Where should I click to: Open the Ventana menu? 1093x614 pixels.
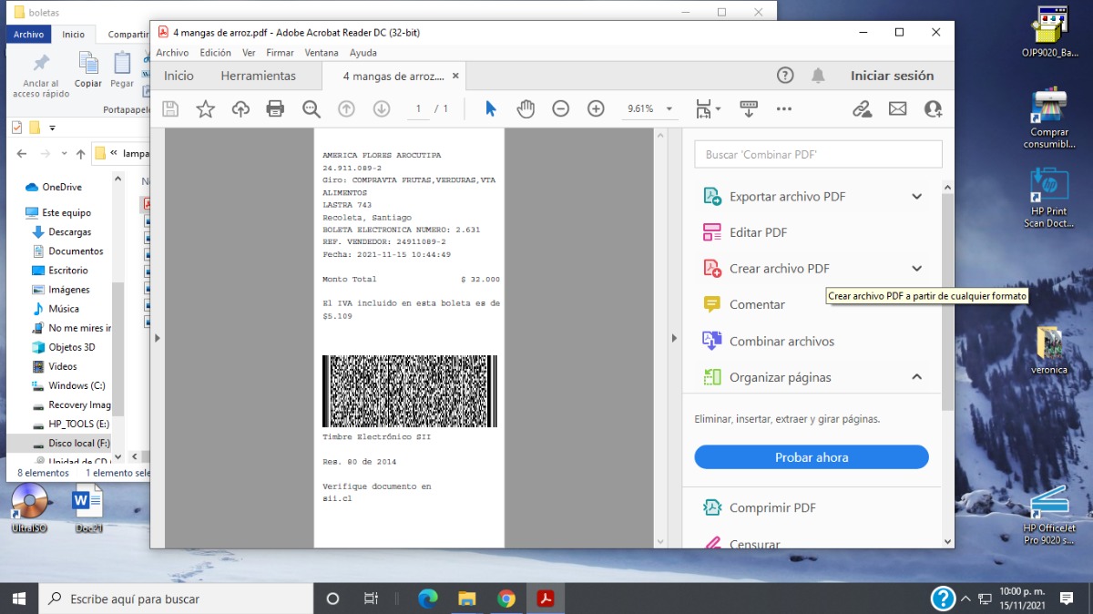322,53
